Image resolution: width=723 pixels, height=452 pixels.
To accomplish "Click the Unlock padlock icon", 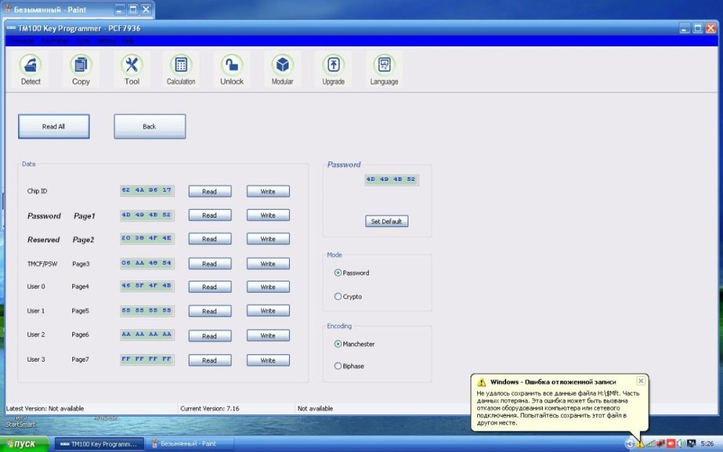I will coord(231,69).
